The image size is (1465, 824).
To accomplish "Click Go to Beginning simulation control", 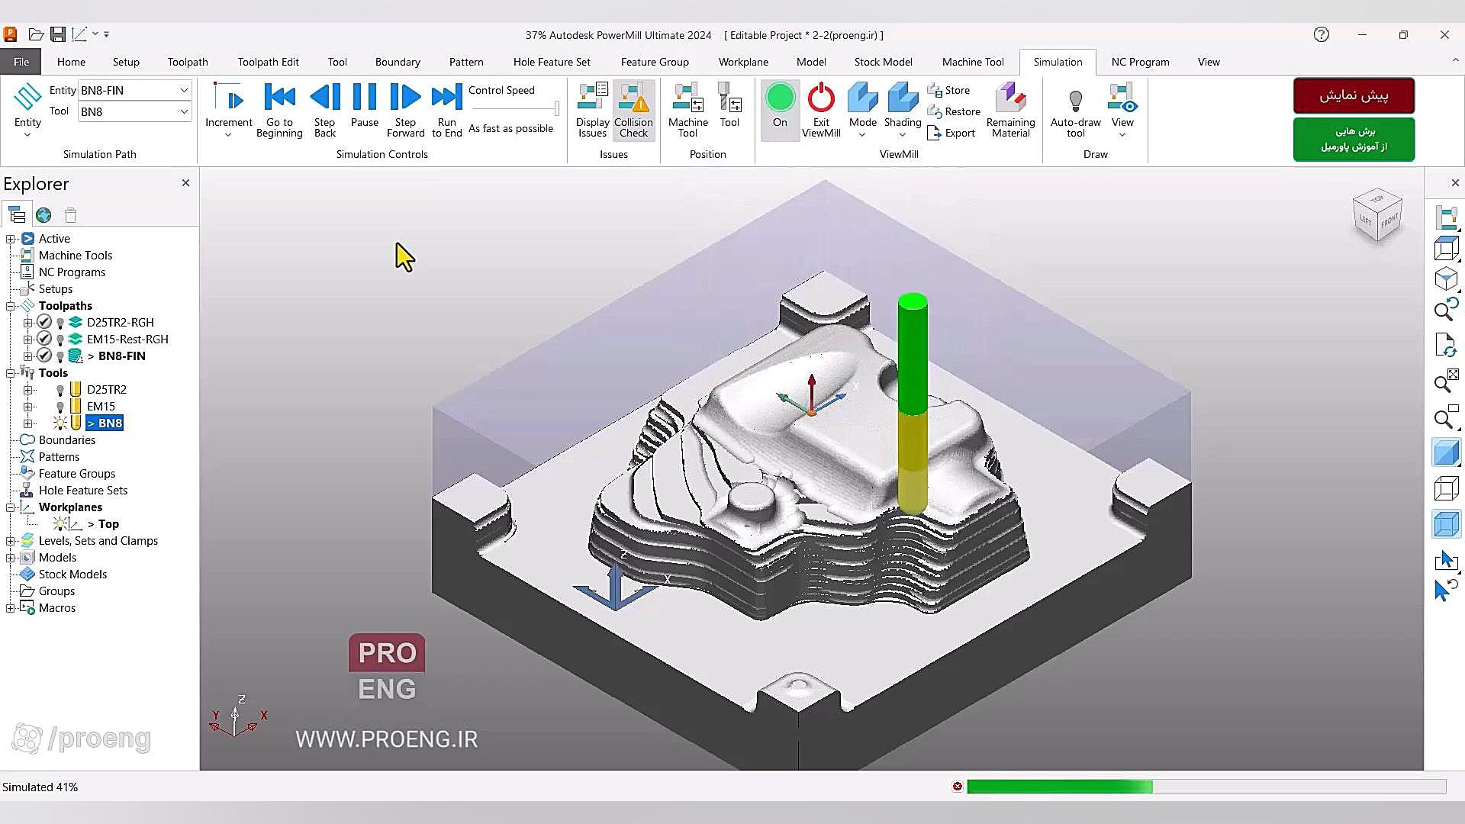I will pyautogui.click(x=279, y=110).
